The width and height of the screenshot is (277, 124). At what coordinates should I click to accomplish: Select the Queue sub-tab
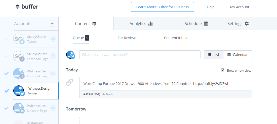point(81,38)
